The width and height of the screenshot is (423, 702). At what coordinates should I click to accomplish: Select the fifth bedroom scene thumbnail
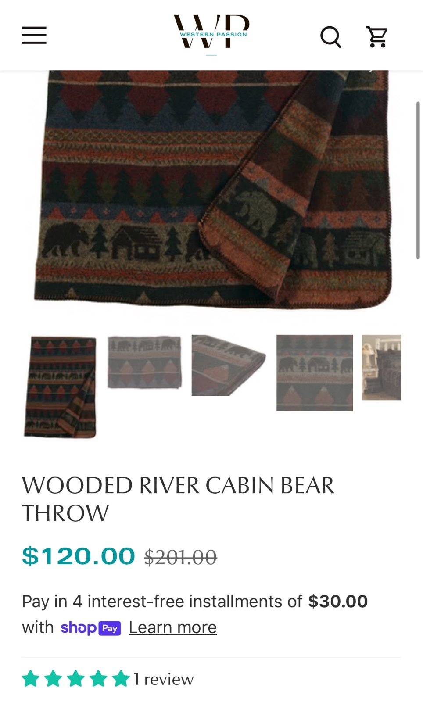pos(381,368)
